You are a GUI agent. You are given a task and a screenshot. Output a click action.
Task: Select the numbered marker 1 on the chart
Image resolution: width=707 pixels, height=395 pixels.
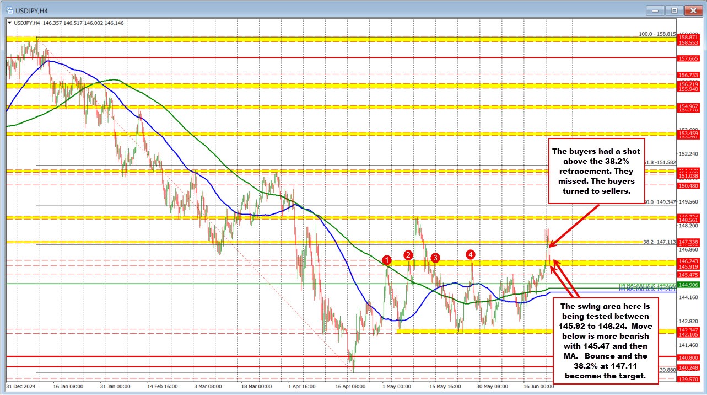386,259
